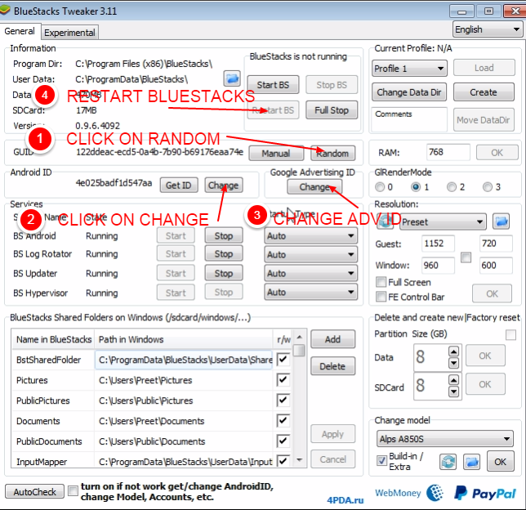Open BS Updater startup type dropdown

pyautogui.click(x=310, y=273)
